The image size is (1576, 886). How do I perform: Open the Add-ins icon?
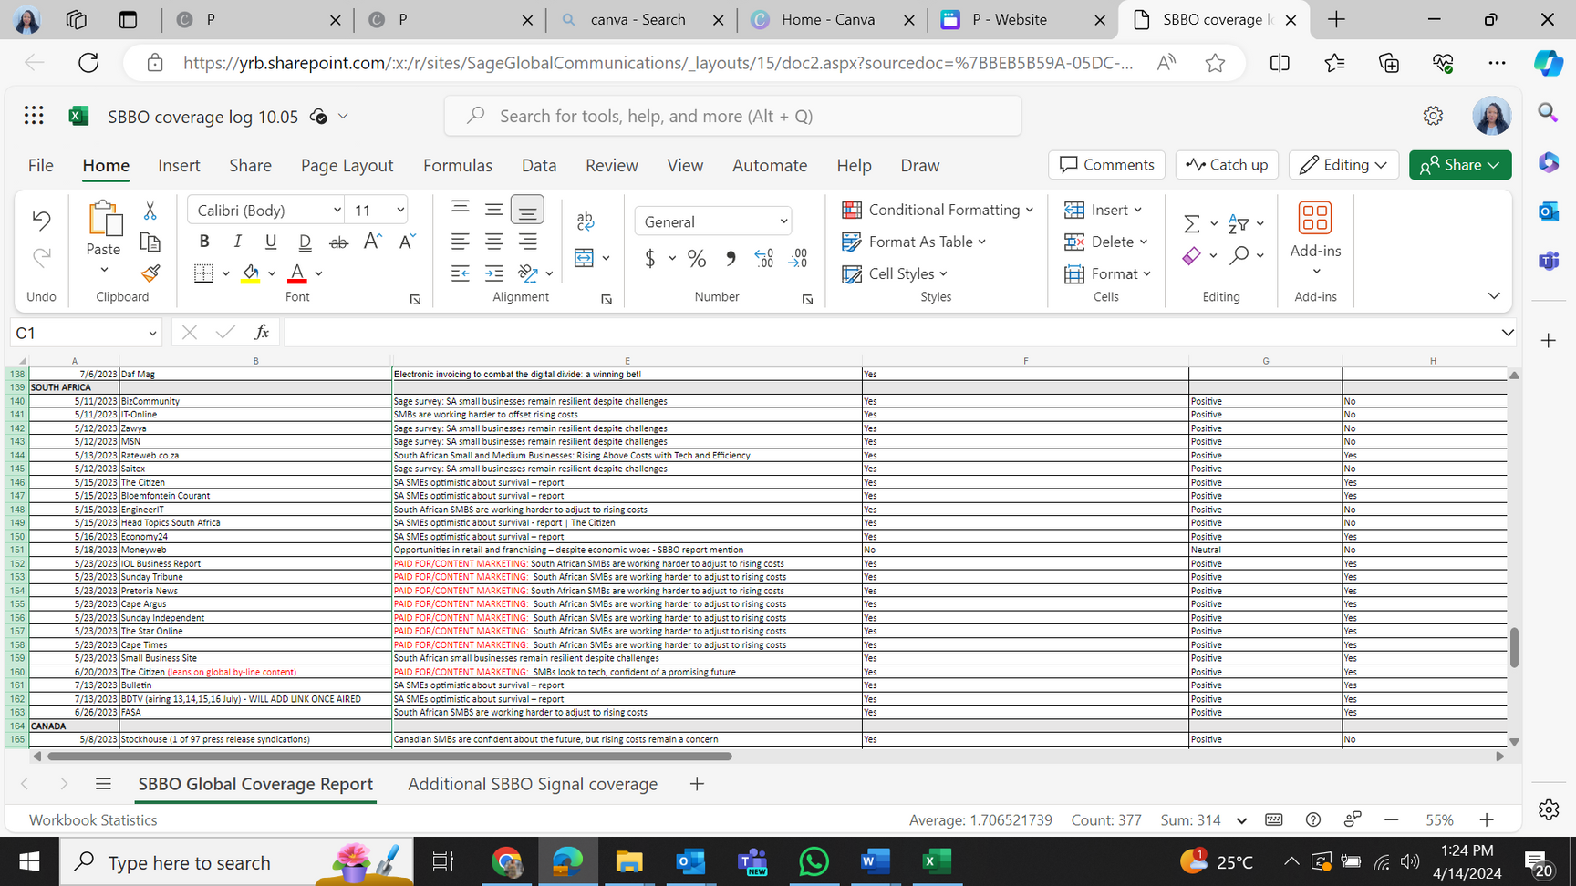coord(1315,219)
